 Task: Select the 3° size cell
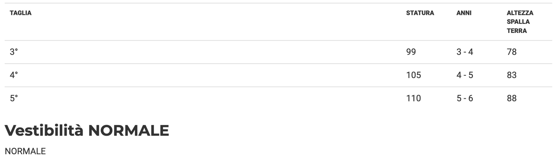(x=14, y=52)
